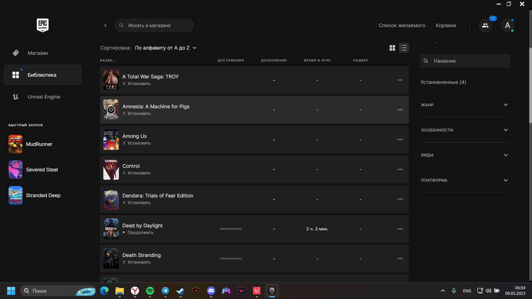Screen dimensions: 532x299
Task: Open the sorting order dropdown
Action: point(166,48)
